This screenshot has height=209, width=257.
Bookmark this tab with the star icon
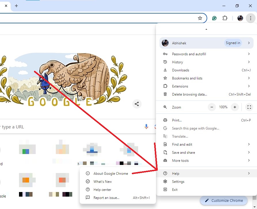tap(200, 18)
